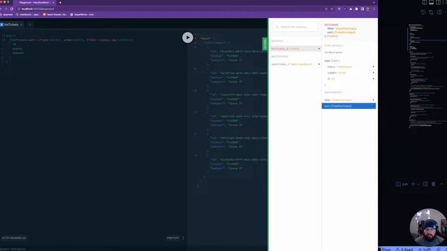This screenshot has width=447, height=251.
Task: Close the Playground browser tab
Action: [53, 3]
